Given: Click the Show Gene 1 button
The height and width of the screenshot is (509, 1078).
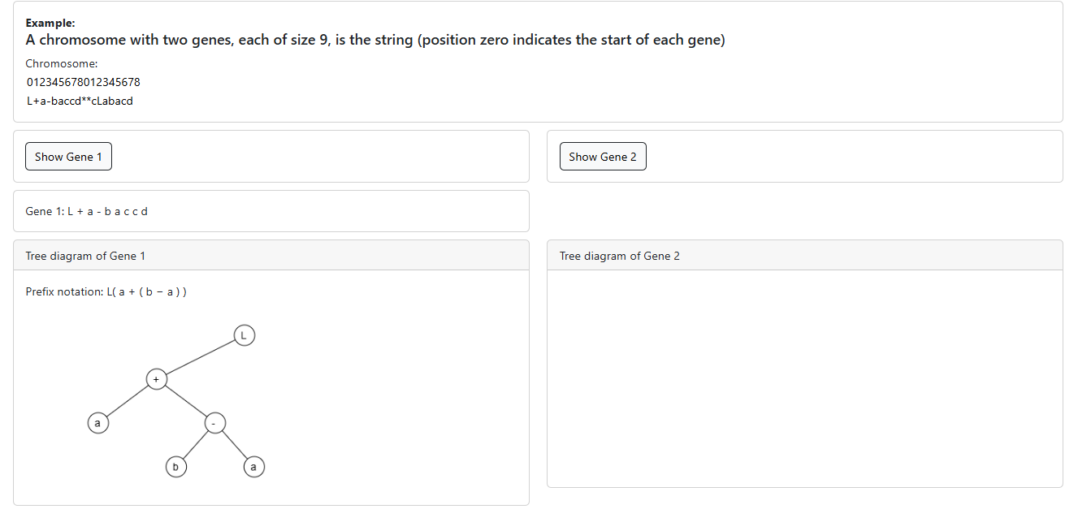Looking at the screenshot, I should tap(68, 157).
